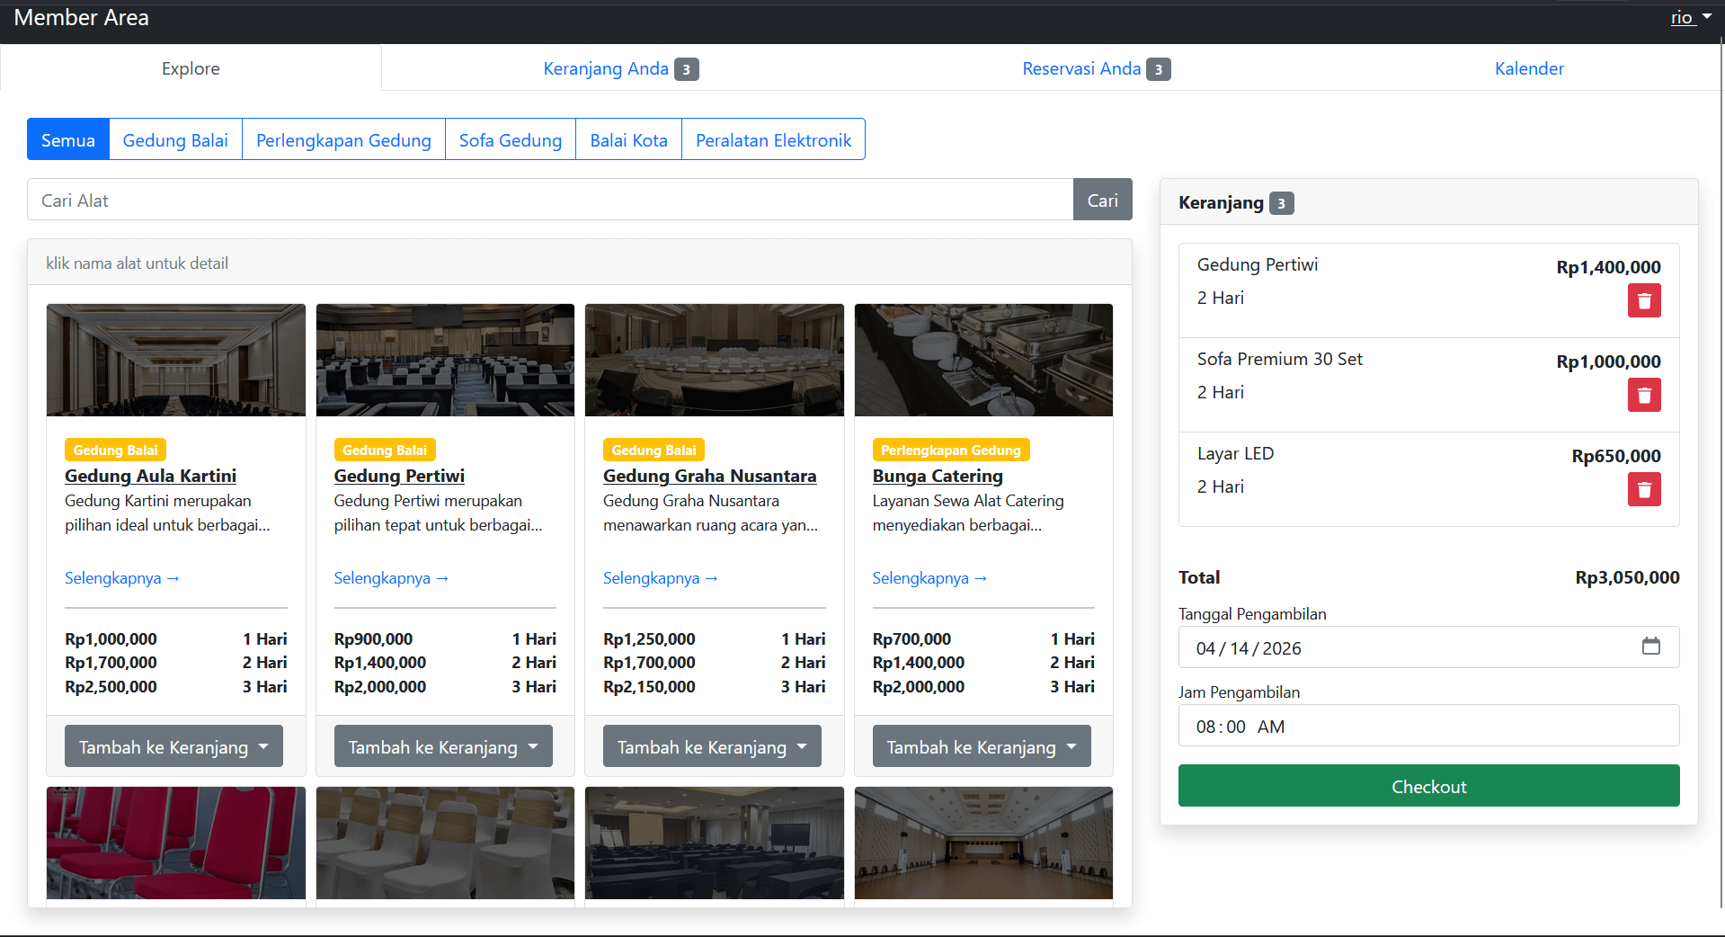Click the green Checkout button
The image size is (1725, 937).
[1428, 786]
